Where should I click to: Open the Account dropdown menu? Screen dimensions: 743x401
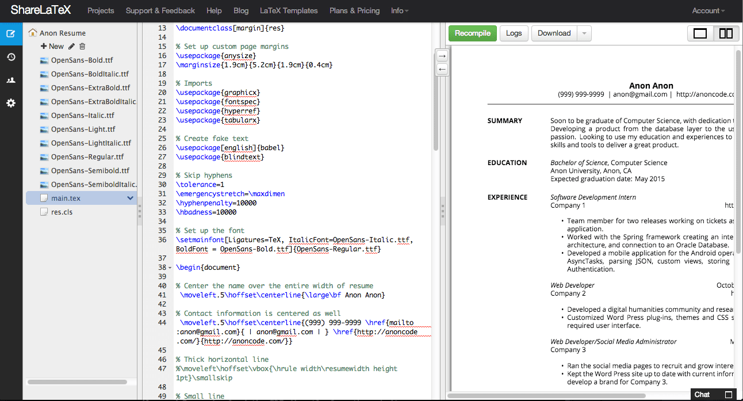[708, 10]
